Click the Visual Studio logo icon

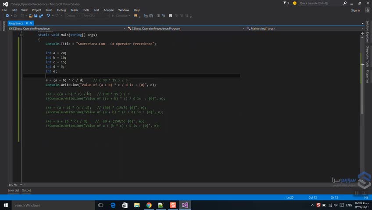coord(5,4)
